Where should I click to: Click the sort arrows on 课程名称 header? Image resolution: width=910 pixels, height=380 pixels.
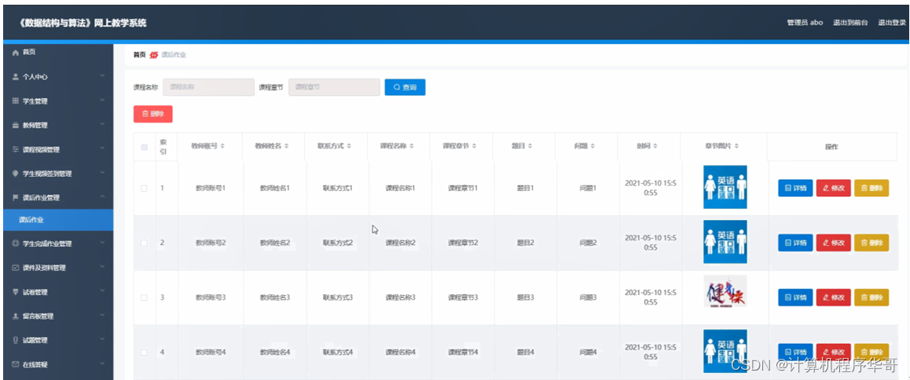point(412,147)
